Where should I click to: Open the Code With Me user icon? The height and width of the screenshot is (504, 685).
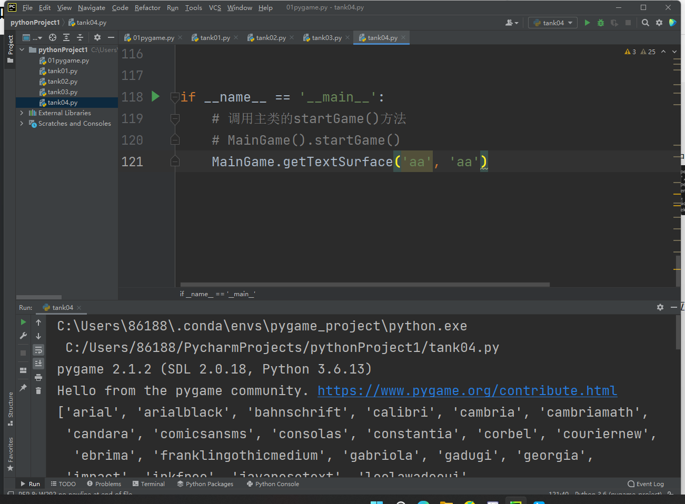(x=512, y=23)
